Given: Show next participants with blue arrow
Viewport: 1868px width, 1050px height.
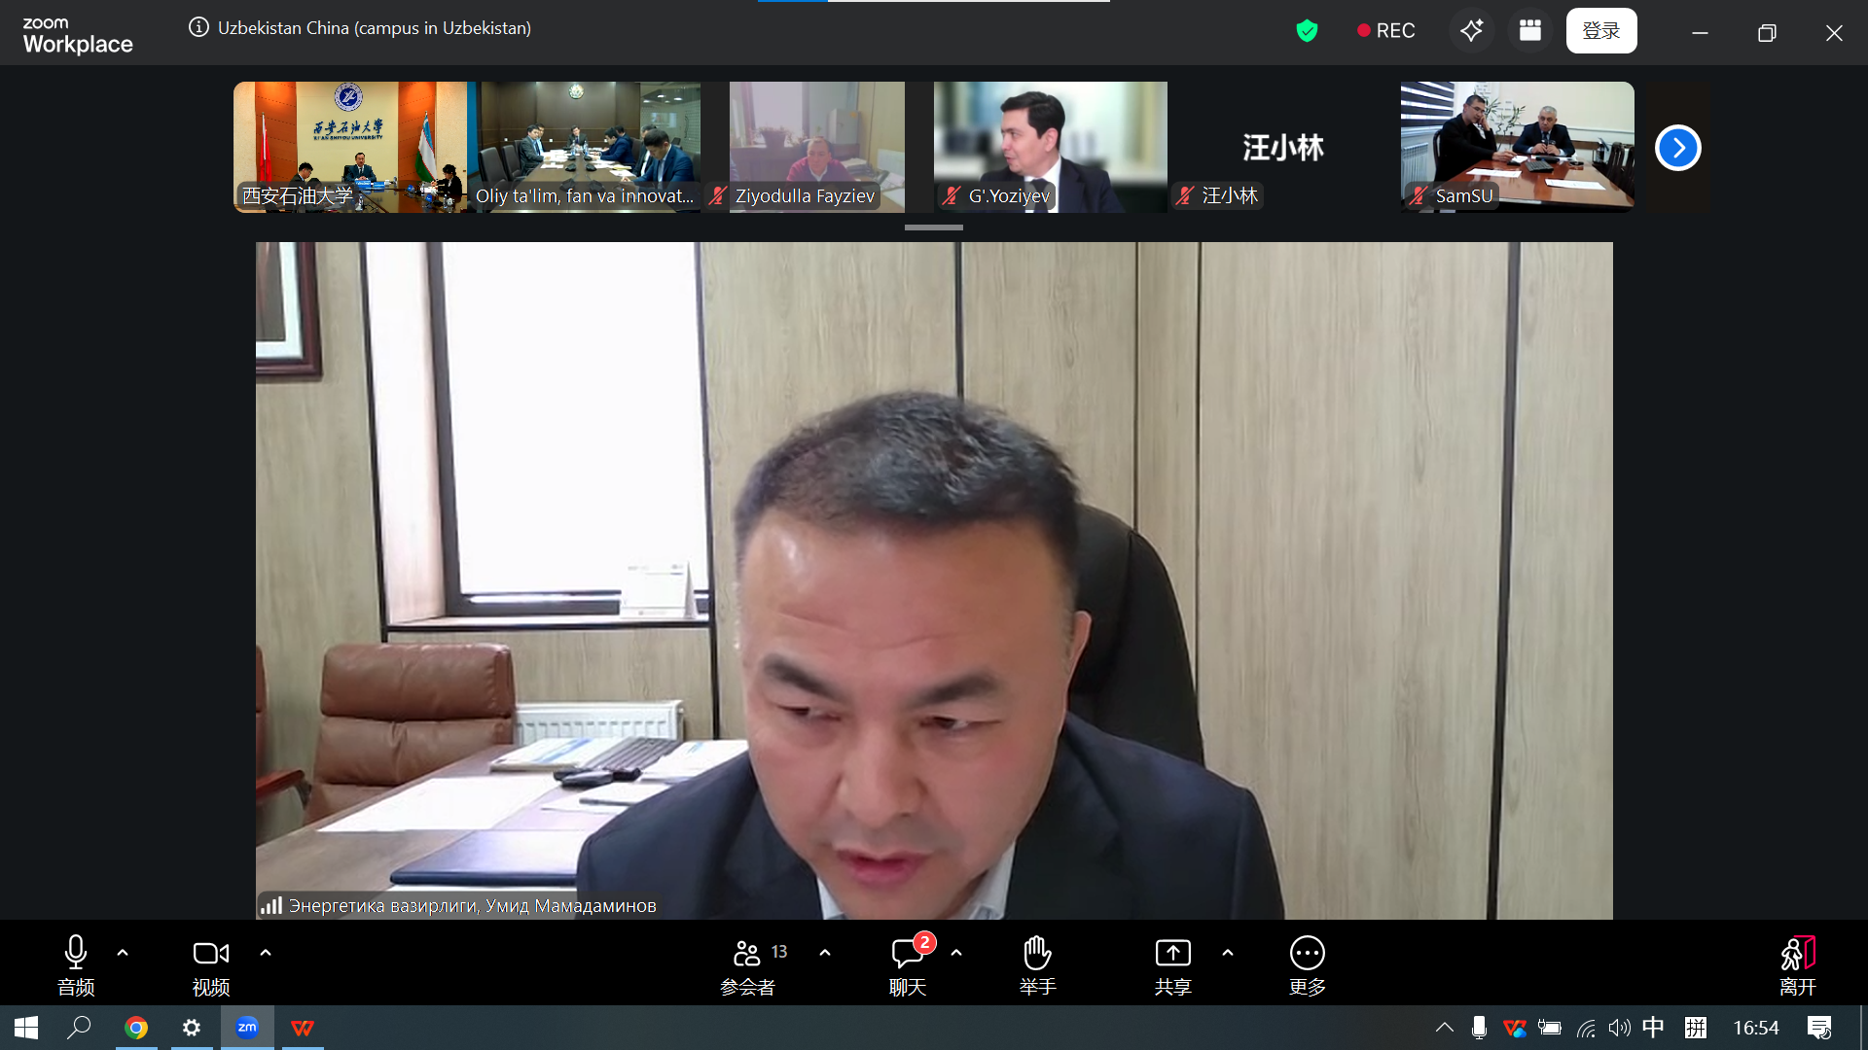Looking at the screenshot, I should click(x=1677, y=148).
